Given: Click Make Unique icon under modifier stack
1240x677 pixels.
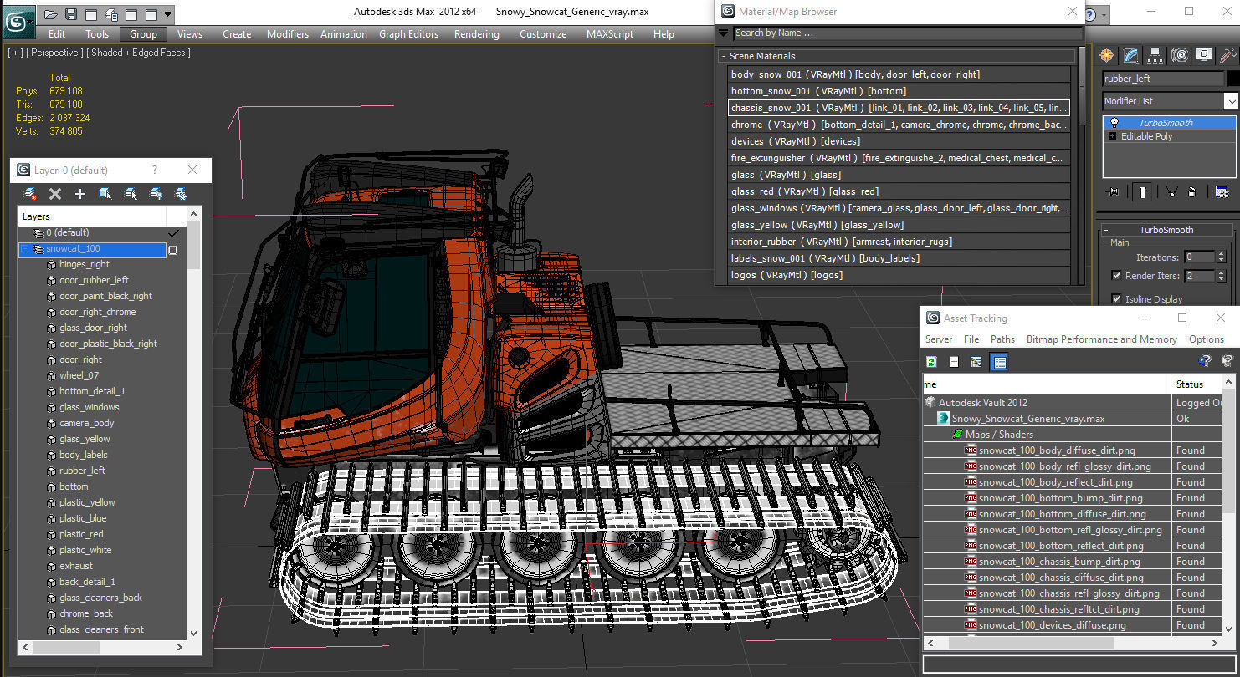Looking at the screenshot, I should (1171, 192).
